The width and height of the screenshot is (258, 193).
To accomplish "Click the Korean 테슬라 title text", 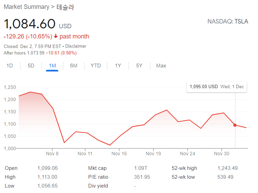I will 65,7.
